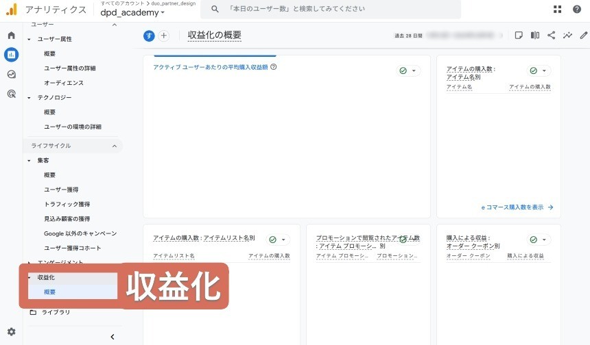Click the pencil customize report icon
The width and height of the screenshot is (590, 345).
pyautogui.click(x=583, y=36)
